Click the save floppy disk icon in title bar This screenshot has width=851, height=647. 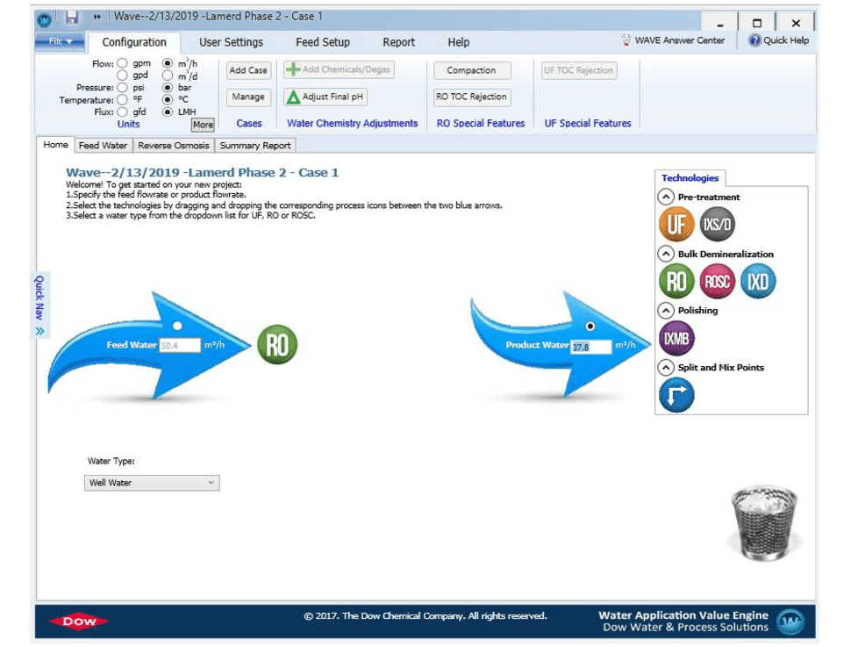point(72,18)
